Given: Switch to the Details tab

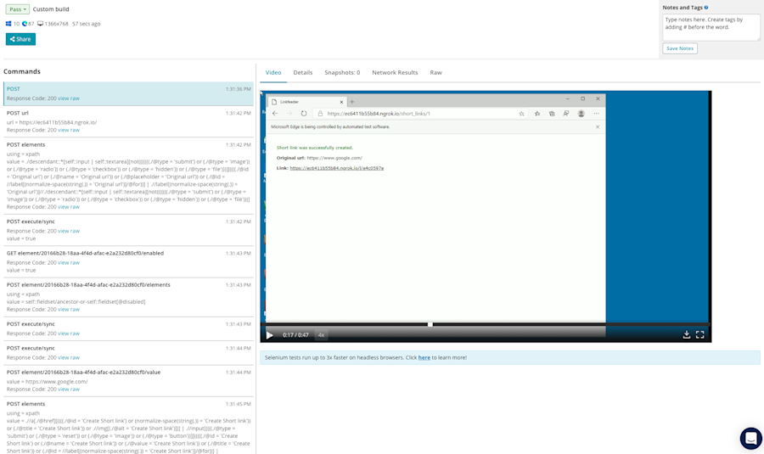Looking at the screenshot, I should [x=302, y=73].
